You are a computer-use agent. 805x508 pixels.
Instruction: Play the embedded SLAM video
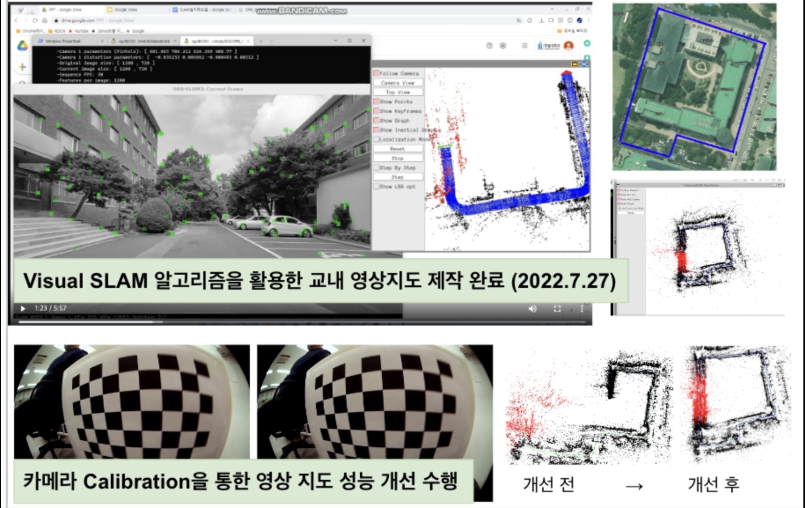point(23,308)
